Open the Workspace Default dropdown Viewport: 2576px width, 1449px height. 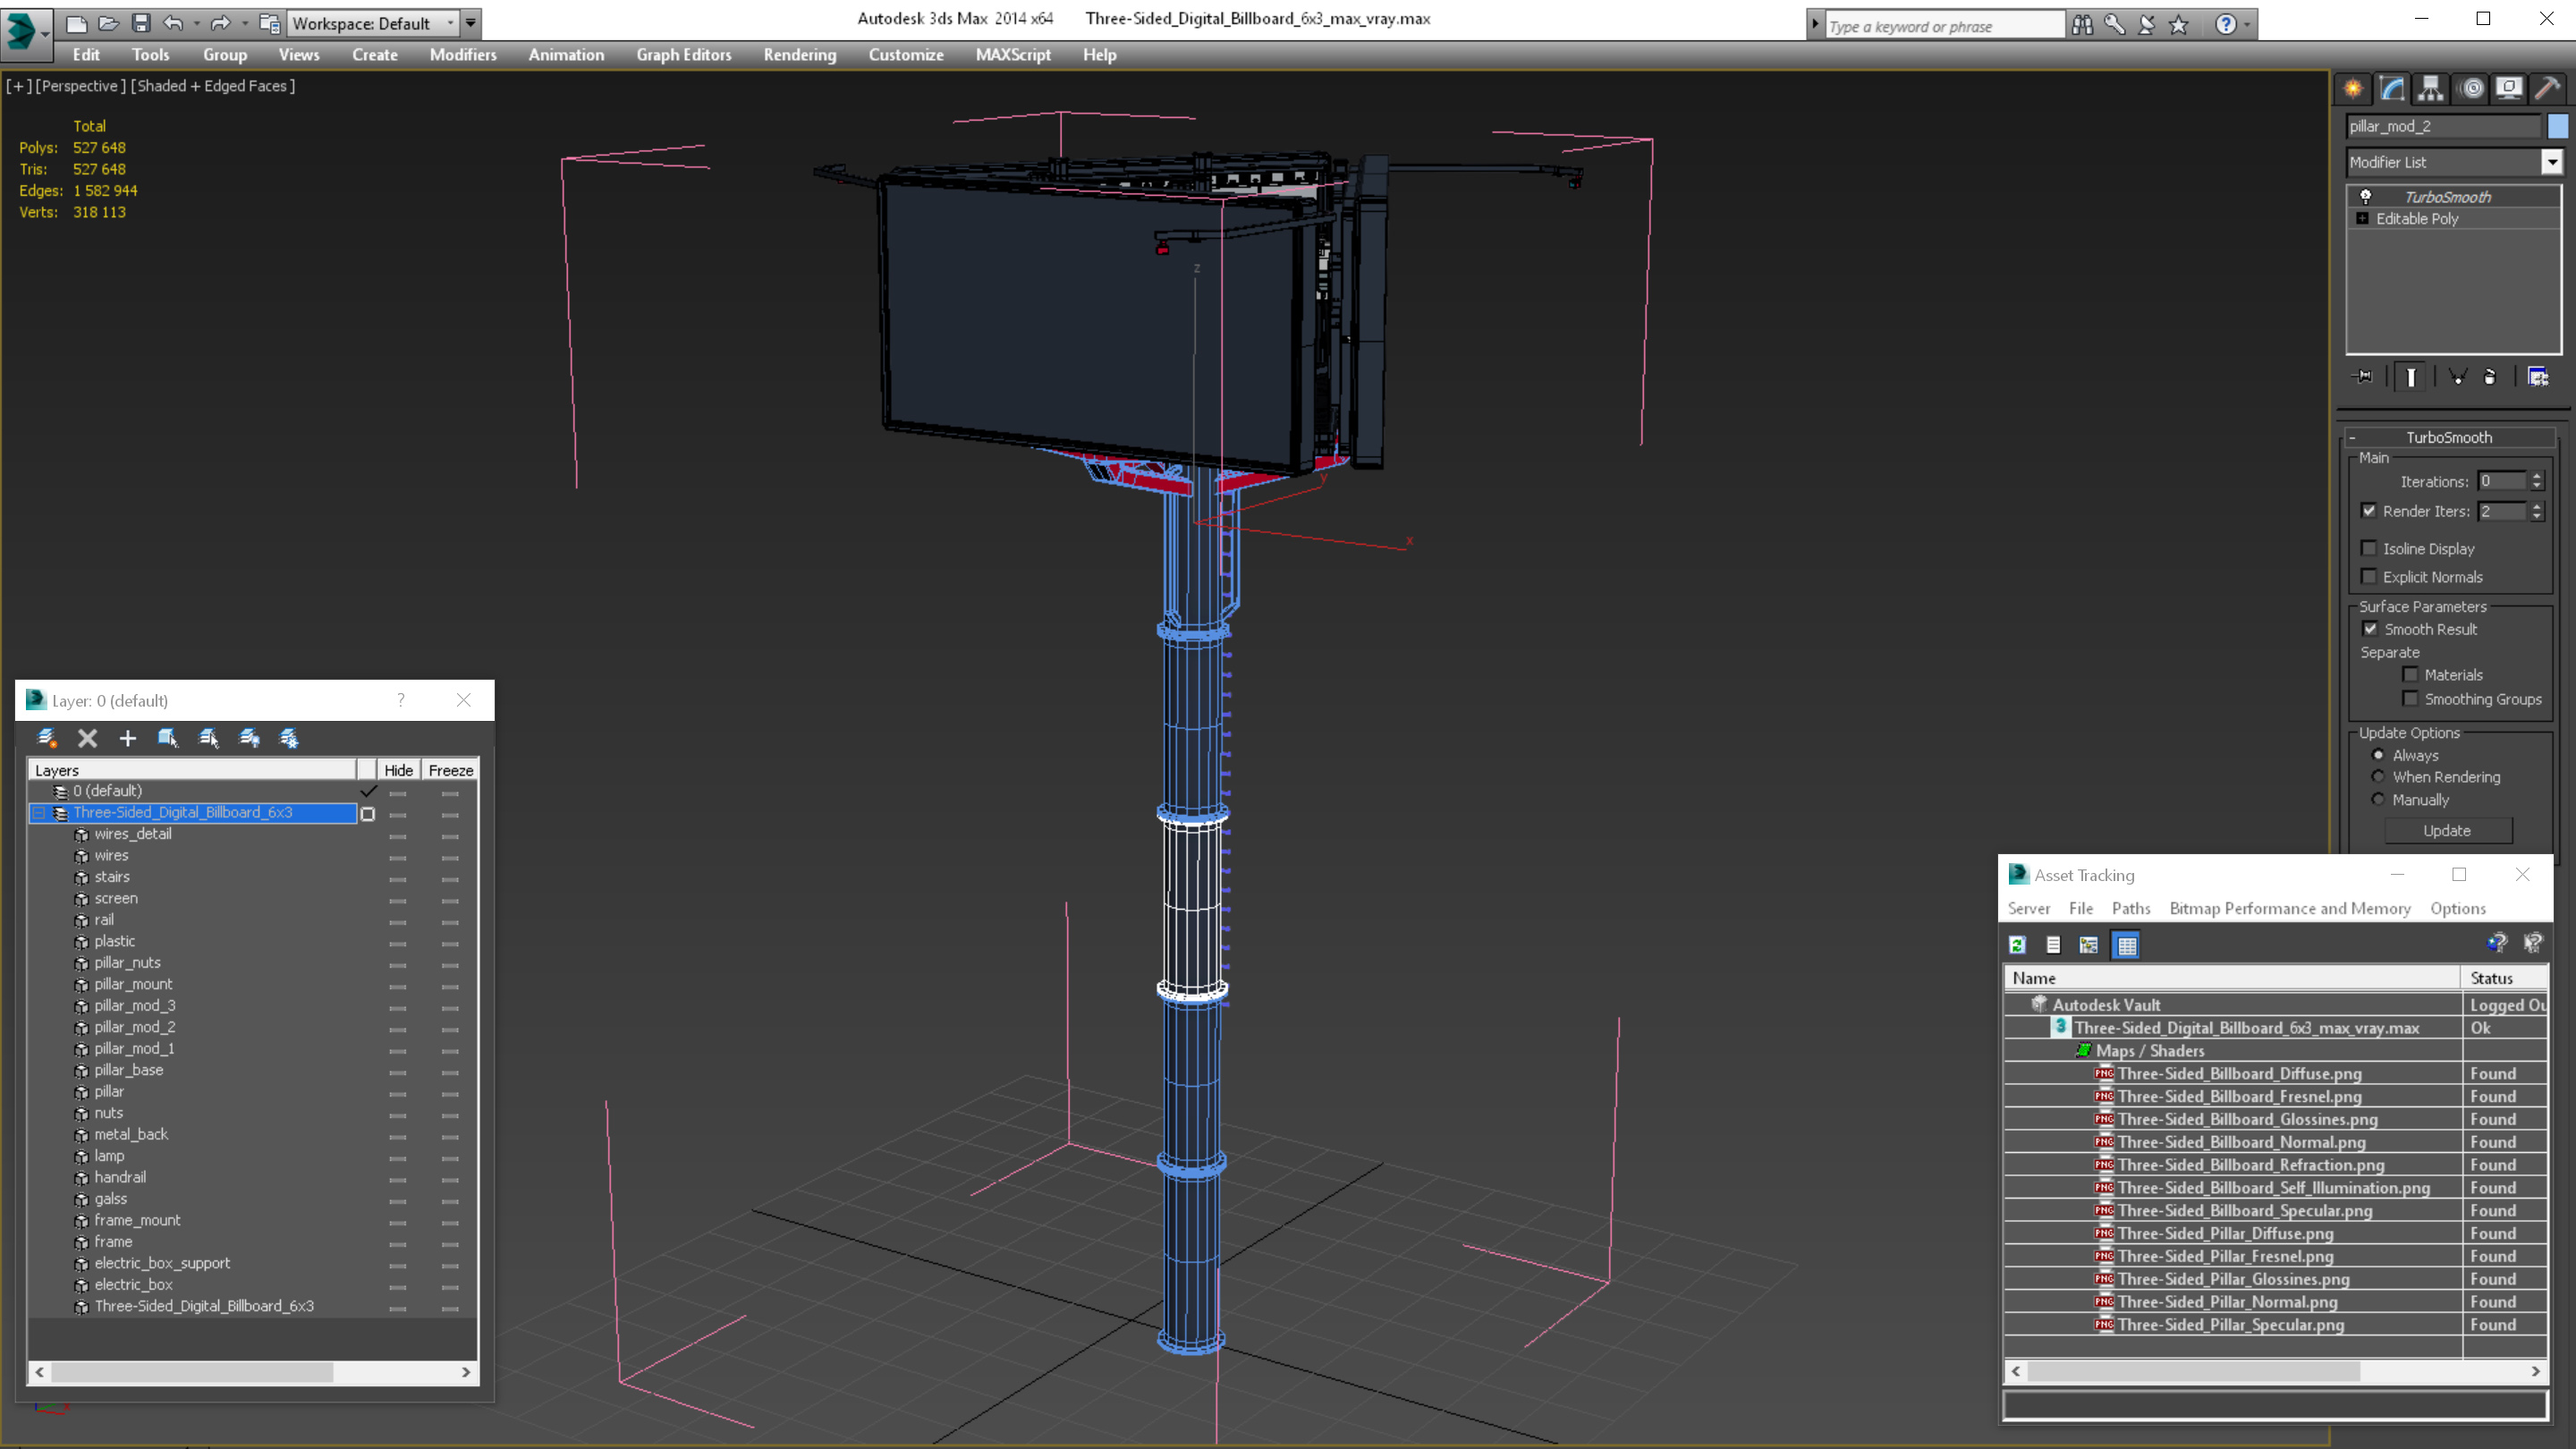pos(449,23)
